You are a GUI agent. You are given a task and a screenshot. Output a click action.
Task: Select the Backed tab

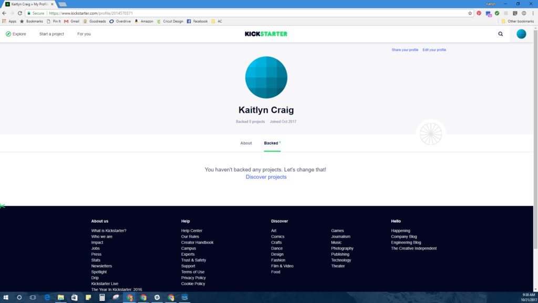pyautogui.click(x=272, y=143)
